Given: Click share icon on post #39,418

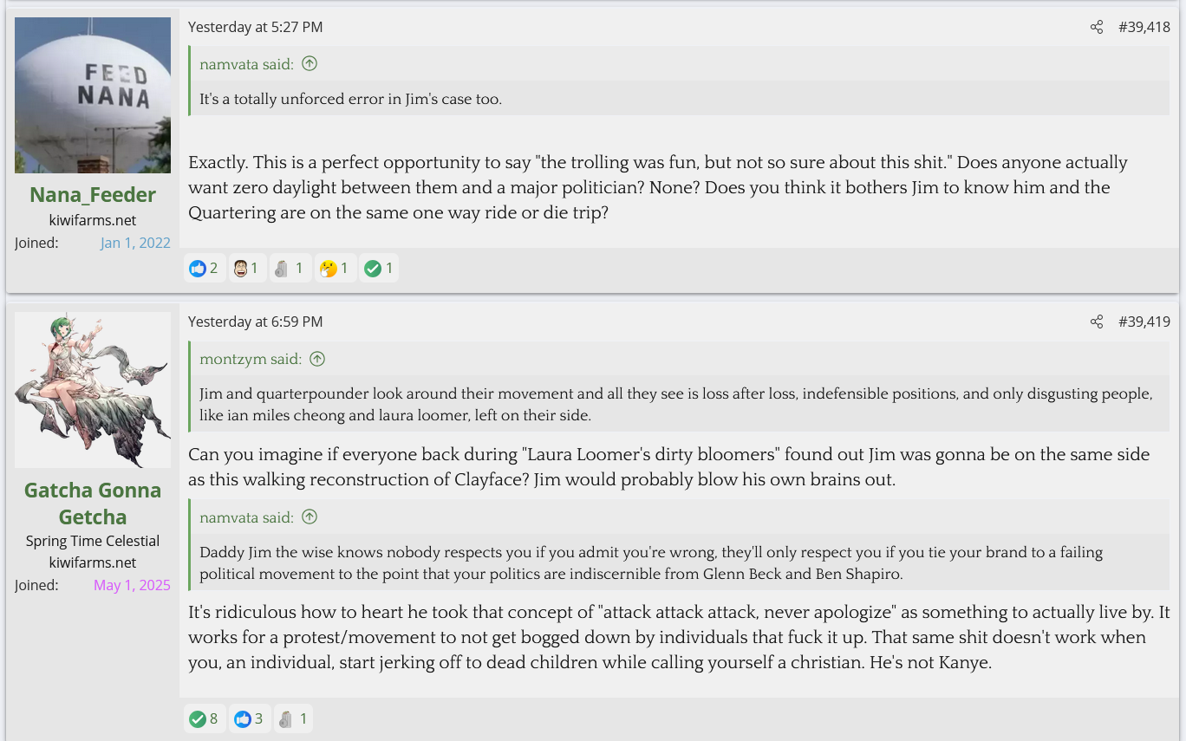Looking at the screenshot, I should coord(1097,27).
